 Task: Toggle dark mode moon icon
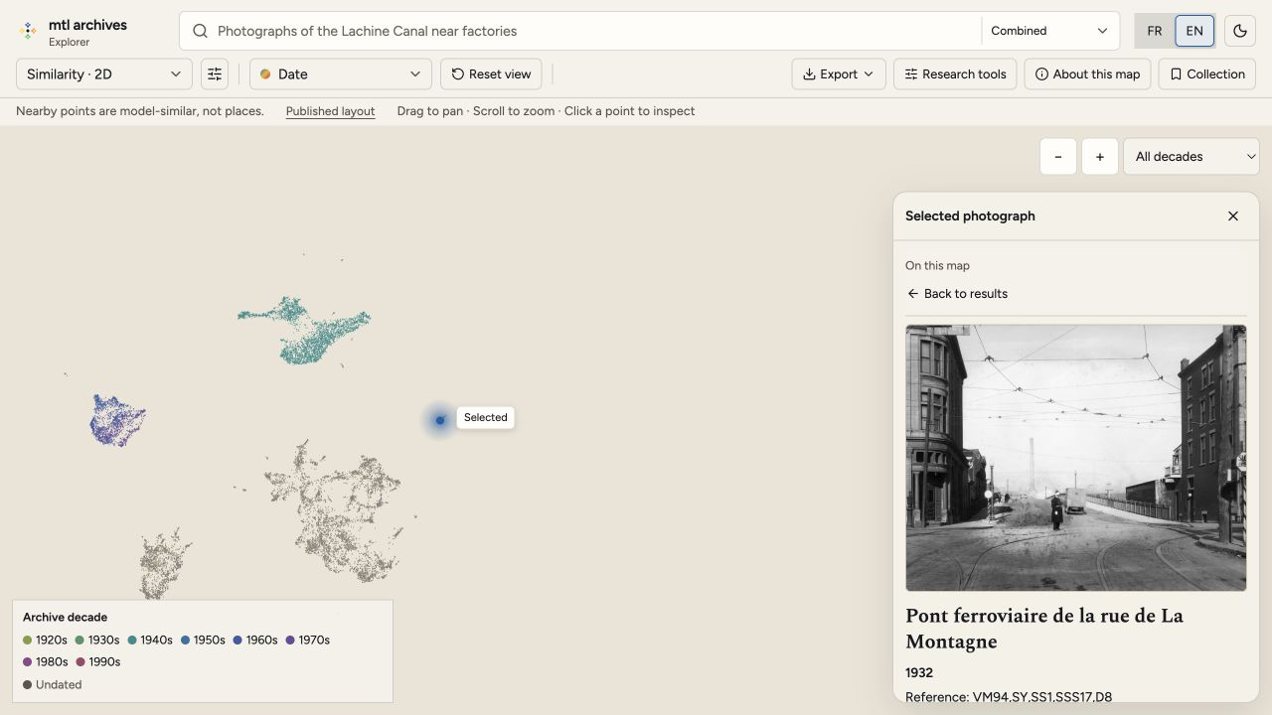pyautogui.click(x=1240, y=31)
